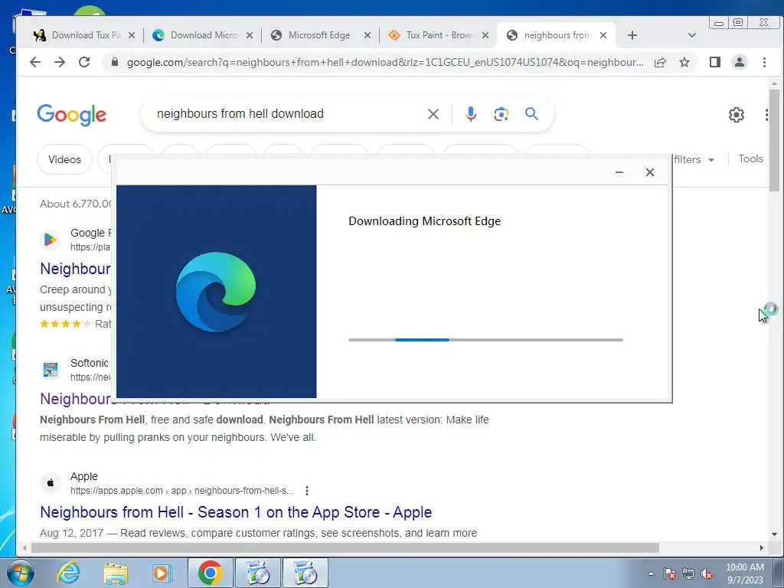Click the Google Play favicon in results
The width and height of the screenshot is (784, 588).
(51, 240)
